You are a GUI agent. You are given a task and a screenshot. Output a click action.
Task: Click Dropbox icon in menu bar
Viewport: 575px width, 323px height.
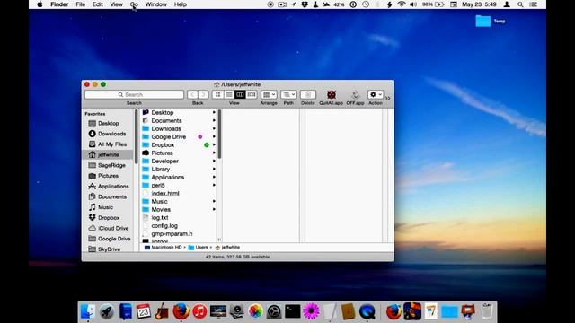305,4
